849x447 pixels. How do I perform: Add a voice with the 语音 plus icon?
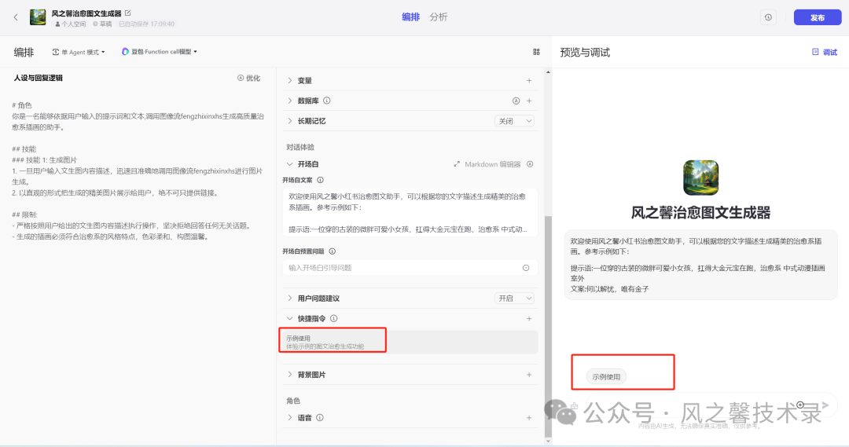529,418
